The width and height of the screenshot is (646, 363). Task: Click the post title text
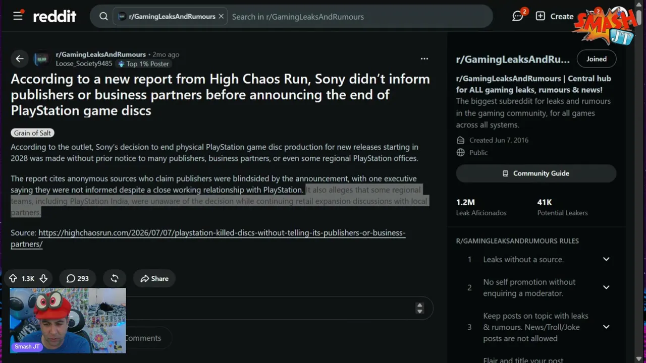[220, 95]
